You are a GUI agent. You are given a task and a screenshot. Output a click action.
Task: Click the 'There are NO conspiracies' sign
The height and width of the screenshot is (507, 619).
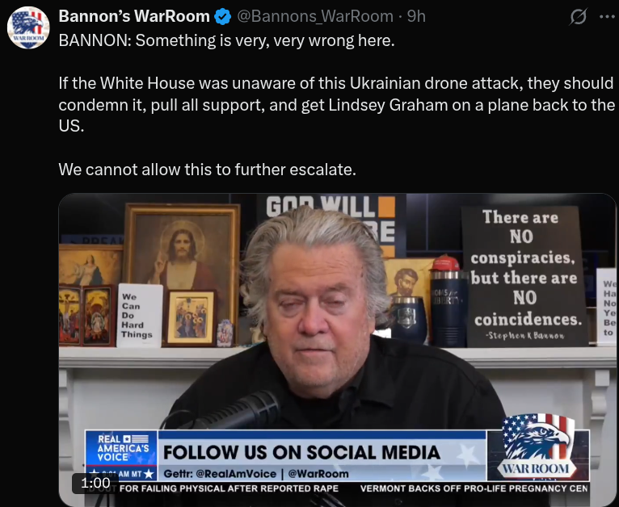(525, 276)
